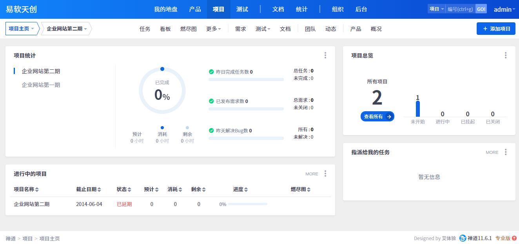Screen dimensions: 519x244
Task: Click MORE in 指派给我的任务 block
Action: click(492, 152)
